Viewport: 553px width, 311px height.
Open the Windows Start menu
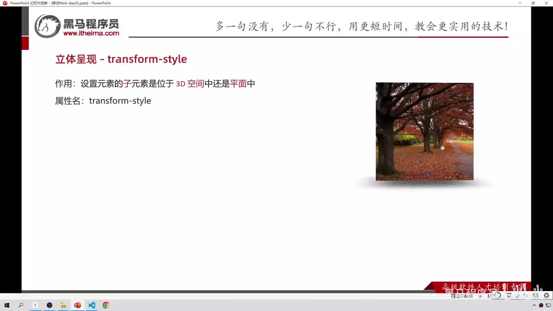tap(7, 305)
